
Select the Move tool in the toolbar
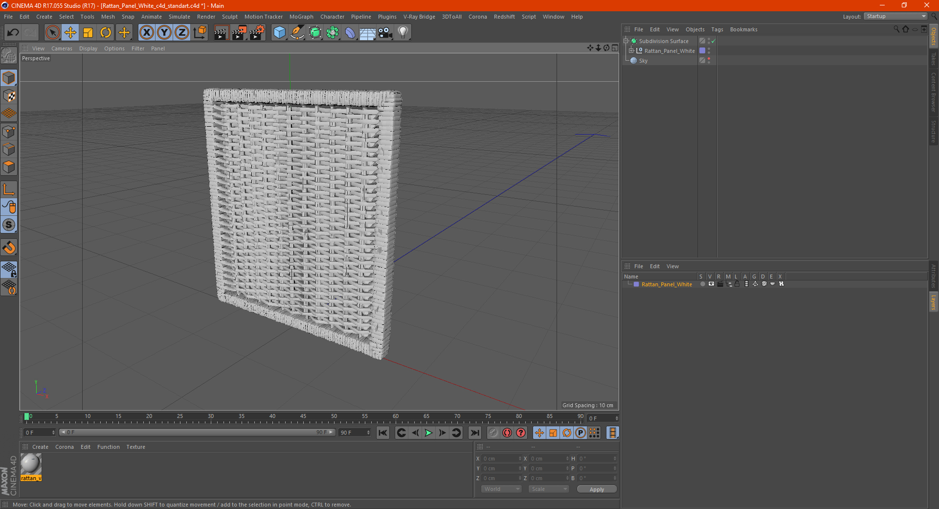pos(70,33)
